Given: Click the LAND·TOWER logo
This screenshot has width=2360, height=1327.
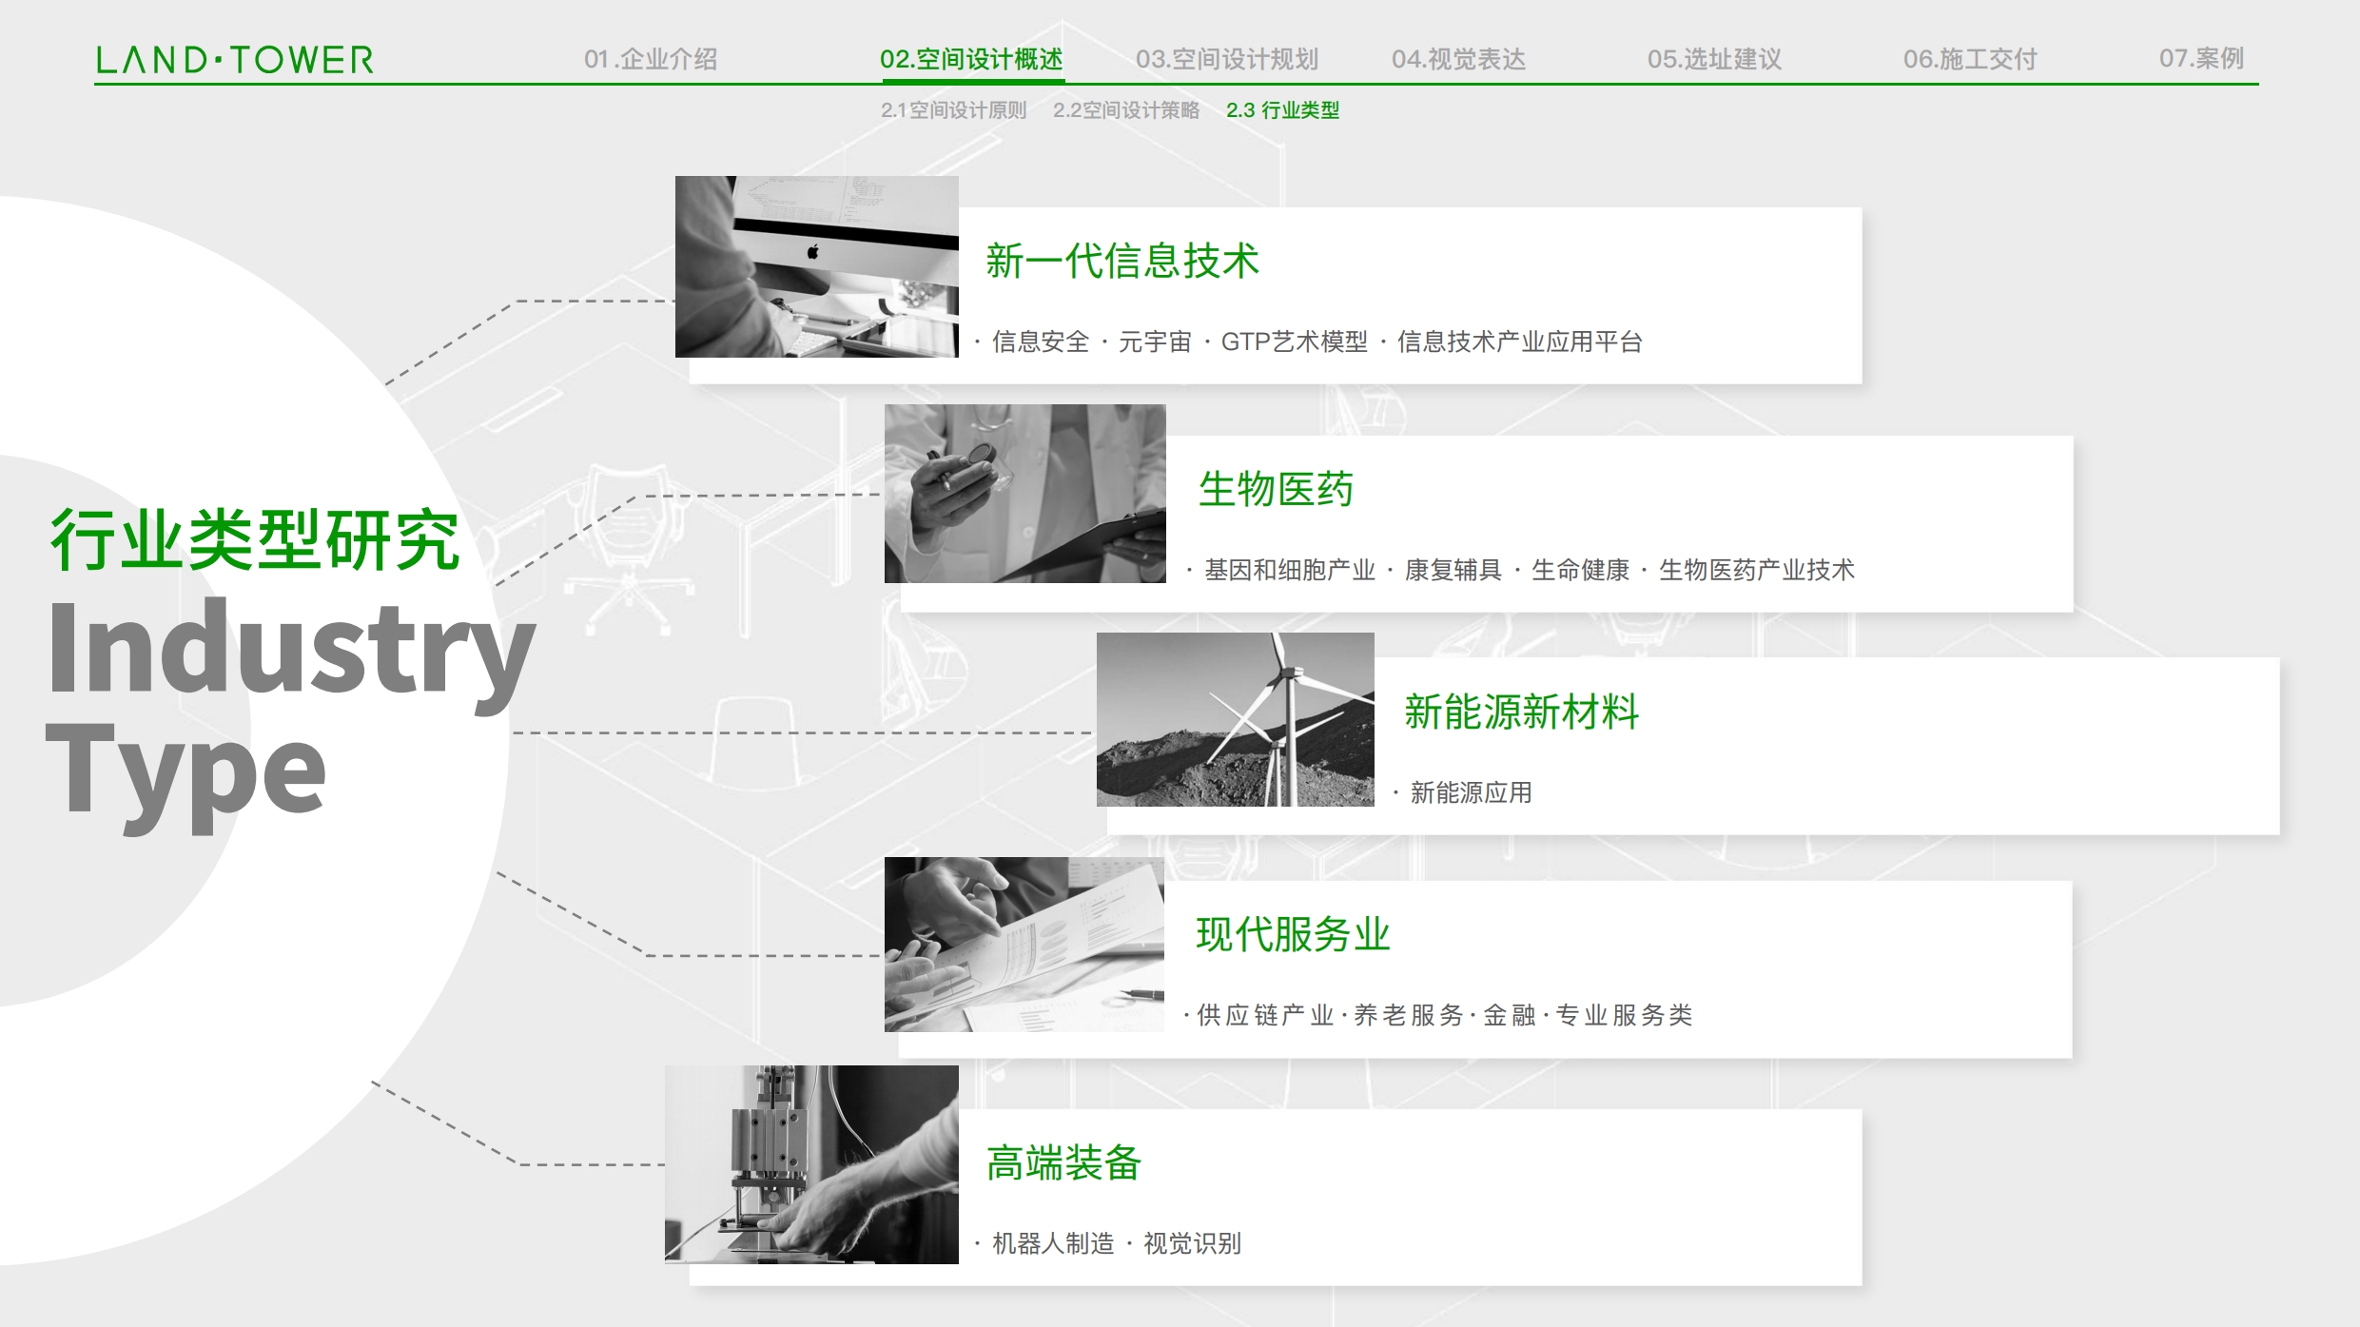Looking at the screenshot, I should coord(235,60).
